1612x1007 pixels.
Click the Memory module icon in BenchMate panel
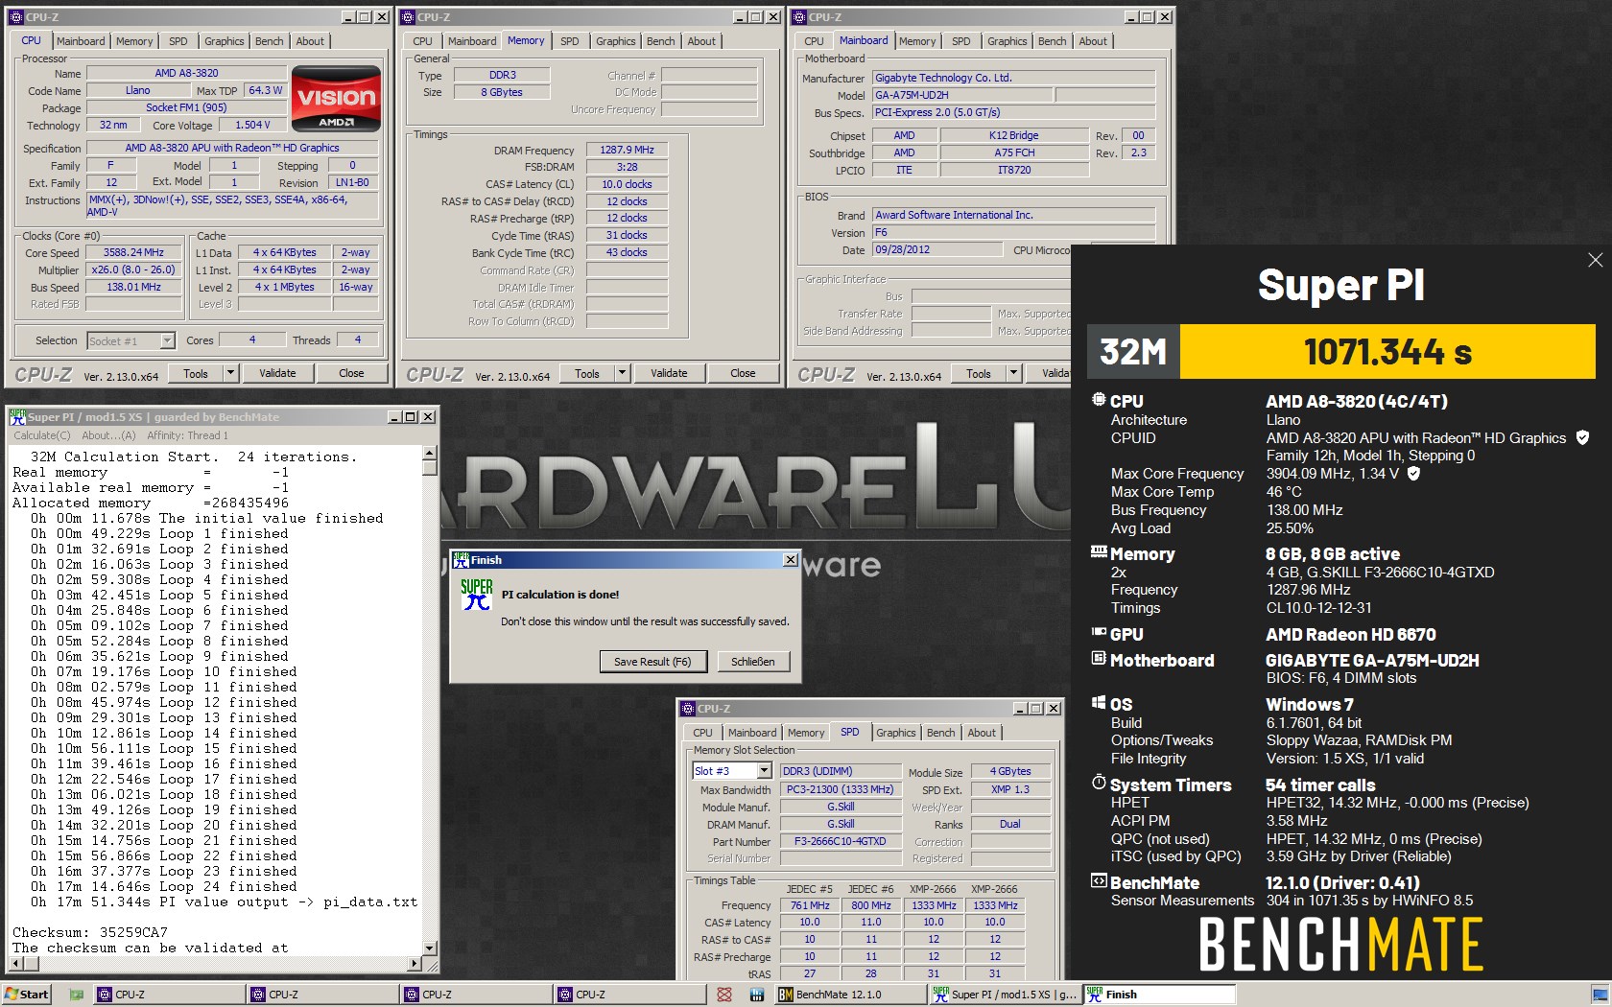point(1099,552)
